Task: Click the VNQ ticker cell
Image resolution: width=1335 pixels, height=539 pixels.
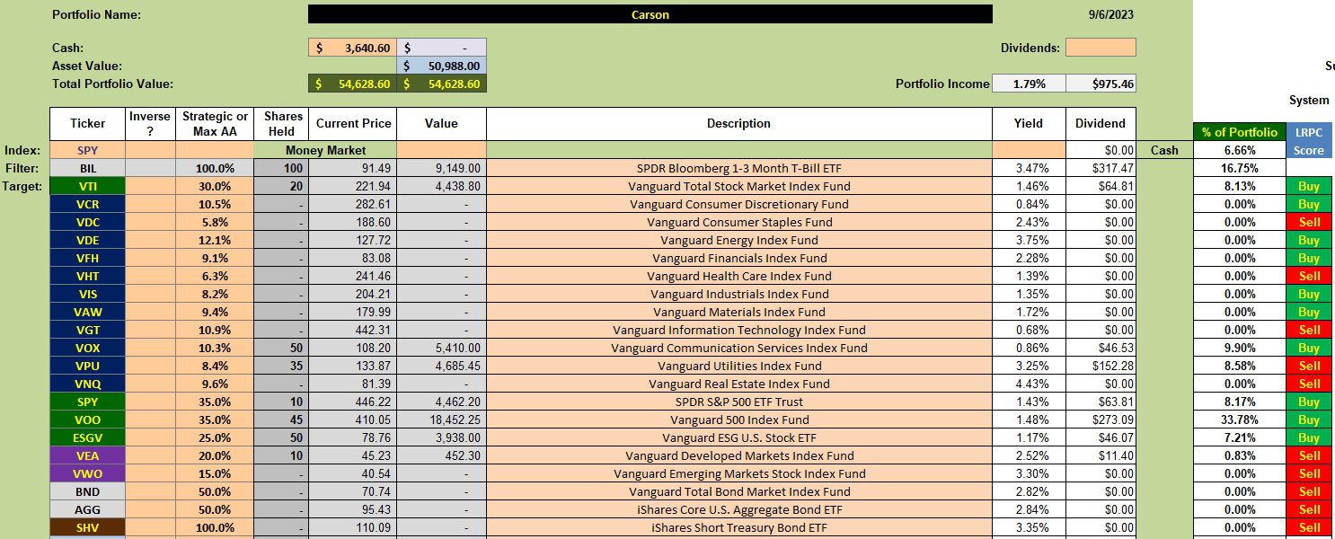Action: coord(87,384)
